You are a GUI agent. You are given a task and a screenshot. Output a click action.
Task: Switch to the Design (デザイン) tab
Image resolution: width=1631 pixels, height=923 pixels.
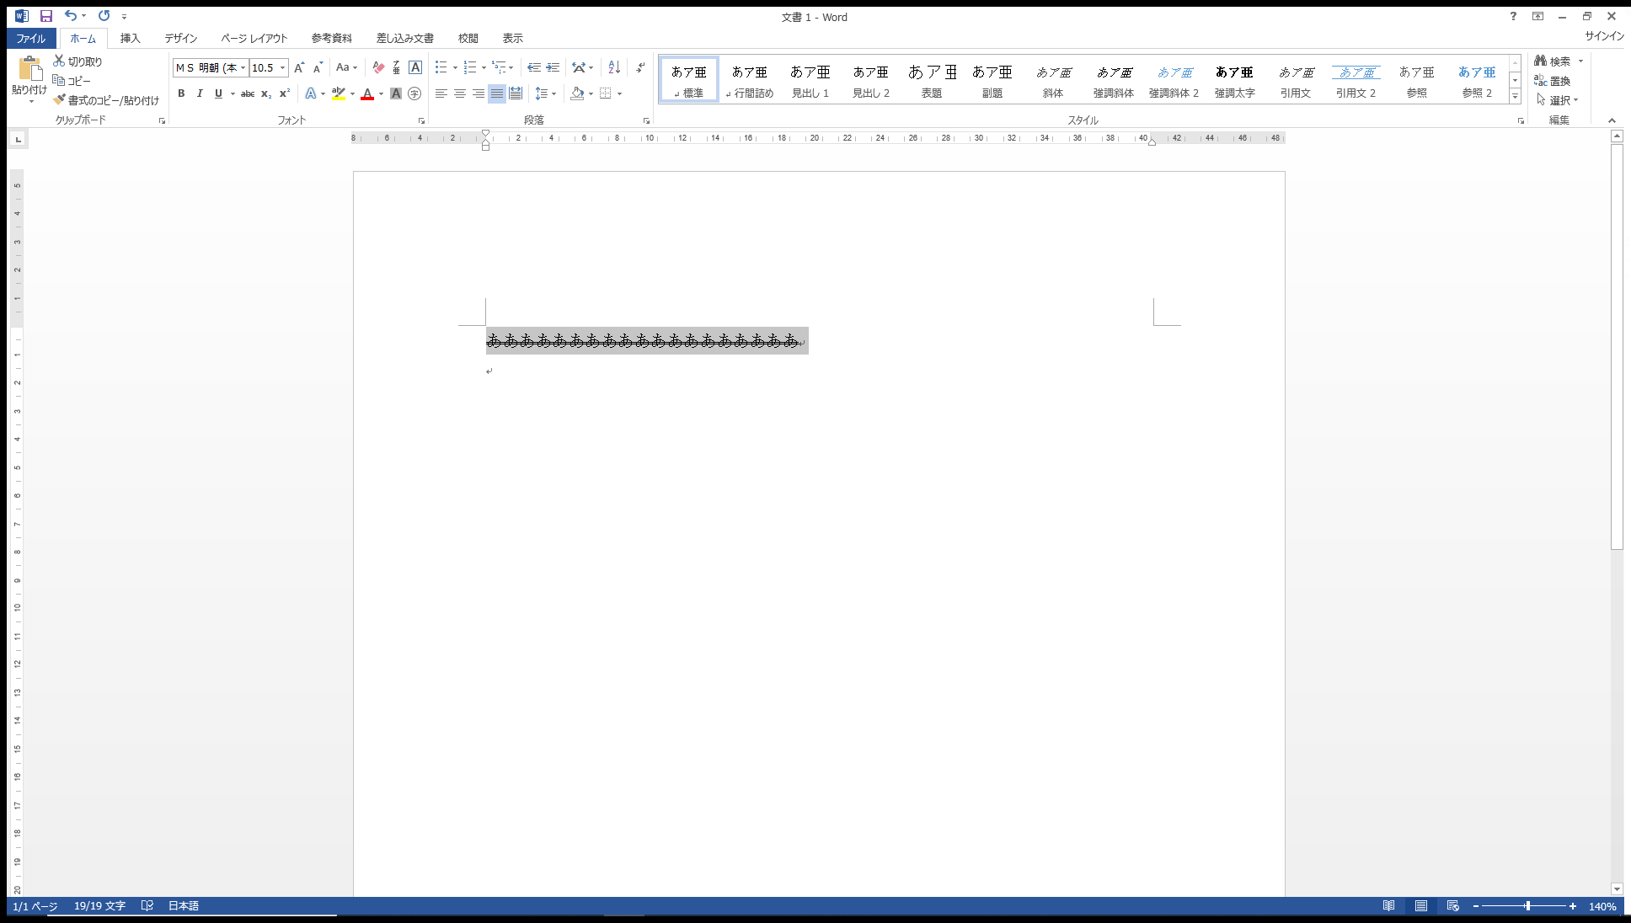point(180,38)
